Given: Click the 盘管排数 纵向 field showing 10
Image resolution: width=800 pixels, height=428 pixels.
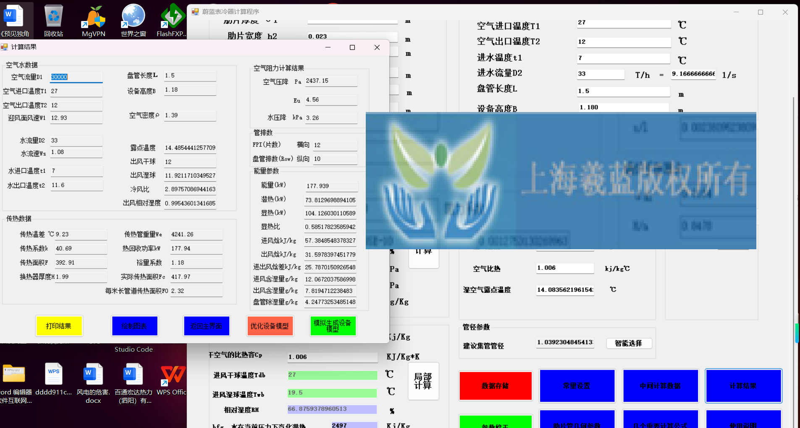Looking at the screenshot, I should tap(335, 159).
